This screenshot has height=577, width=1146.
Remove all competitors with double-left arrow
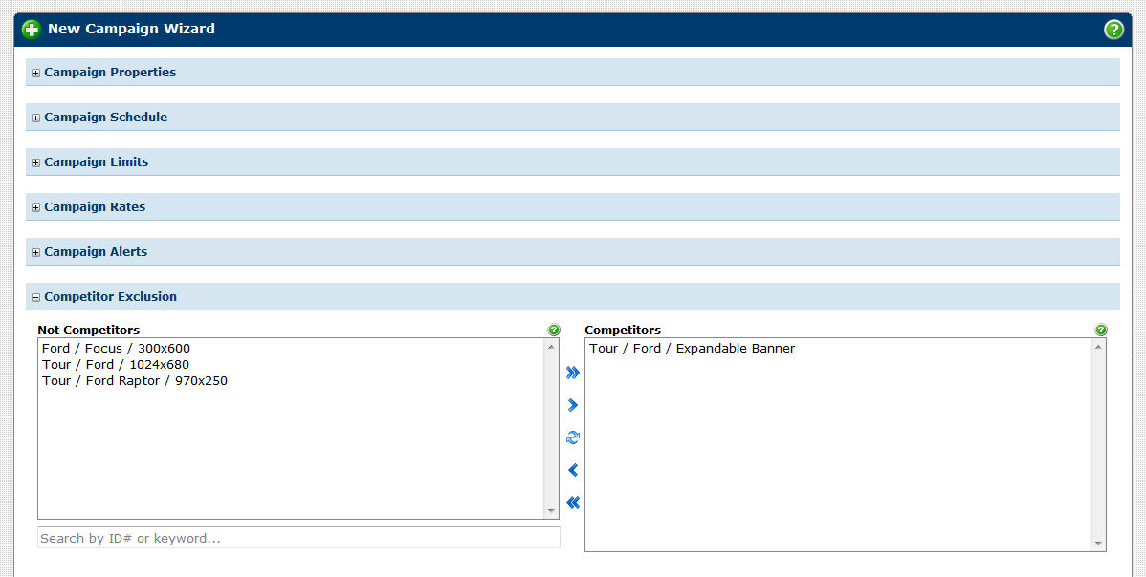pyautogui.click(x=573, y=502)
